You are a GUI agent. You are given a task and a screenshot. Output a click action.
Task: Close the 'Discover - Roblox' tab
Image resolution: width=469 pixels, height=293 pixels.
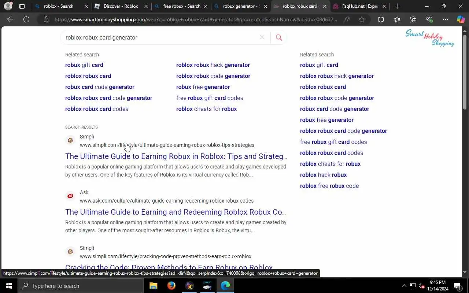[146, 6]
